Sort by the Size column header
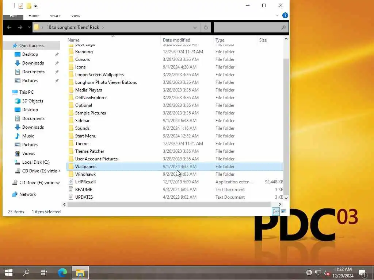Screen dimensions: 374x280 click(x=263, y=40)
